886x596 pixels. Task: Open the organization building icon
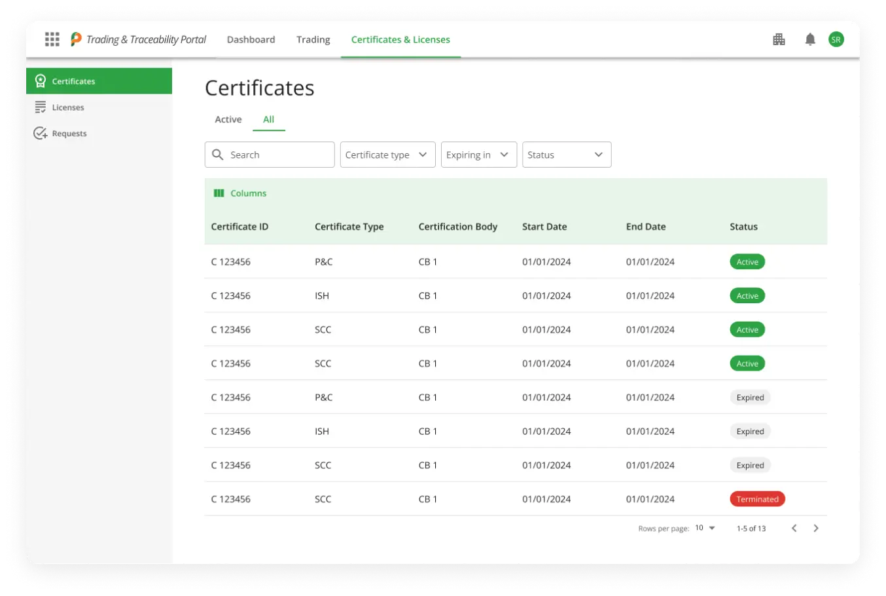click(779, 39)
